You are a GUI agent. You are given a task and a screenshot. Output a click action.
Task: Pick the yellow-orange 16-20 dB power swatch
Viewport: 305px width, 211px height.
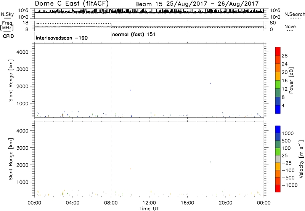click(x=278, y=76)
